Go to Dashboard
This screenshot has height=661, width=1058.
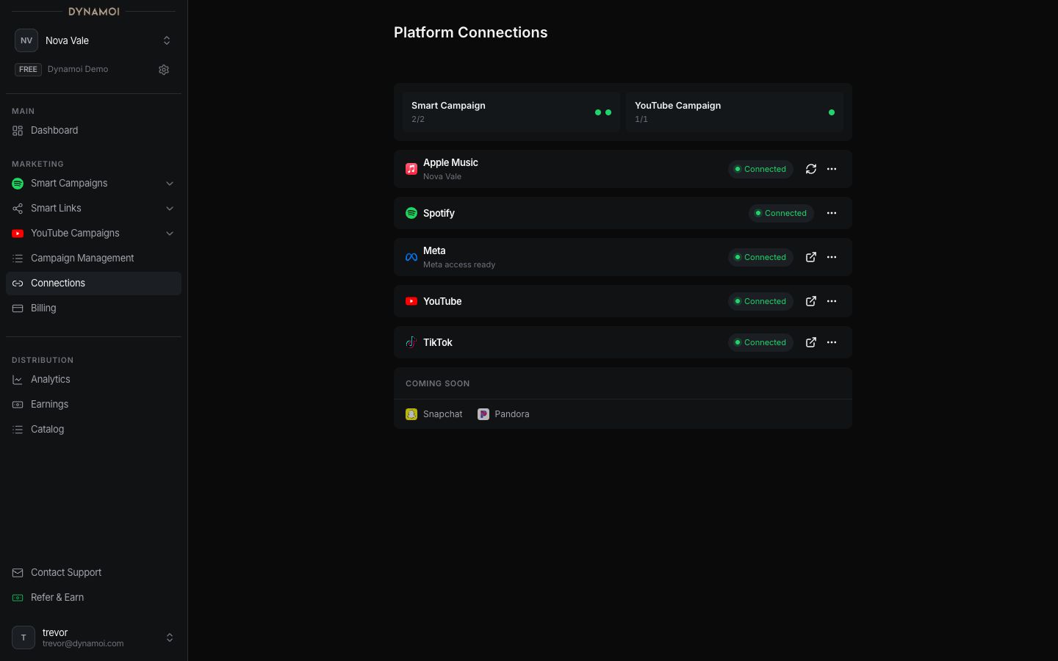(x=93, y=131)
